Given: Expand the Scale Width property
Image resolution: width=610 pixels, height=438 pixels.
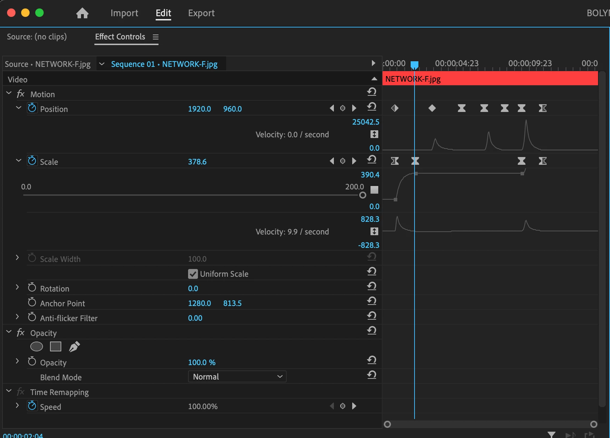Looking at the screenshot, I should coord(17,258).
